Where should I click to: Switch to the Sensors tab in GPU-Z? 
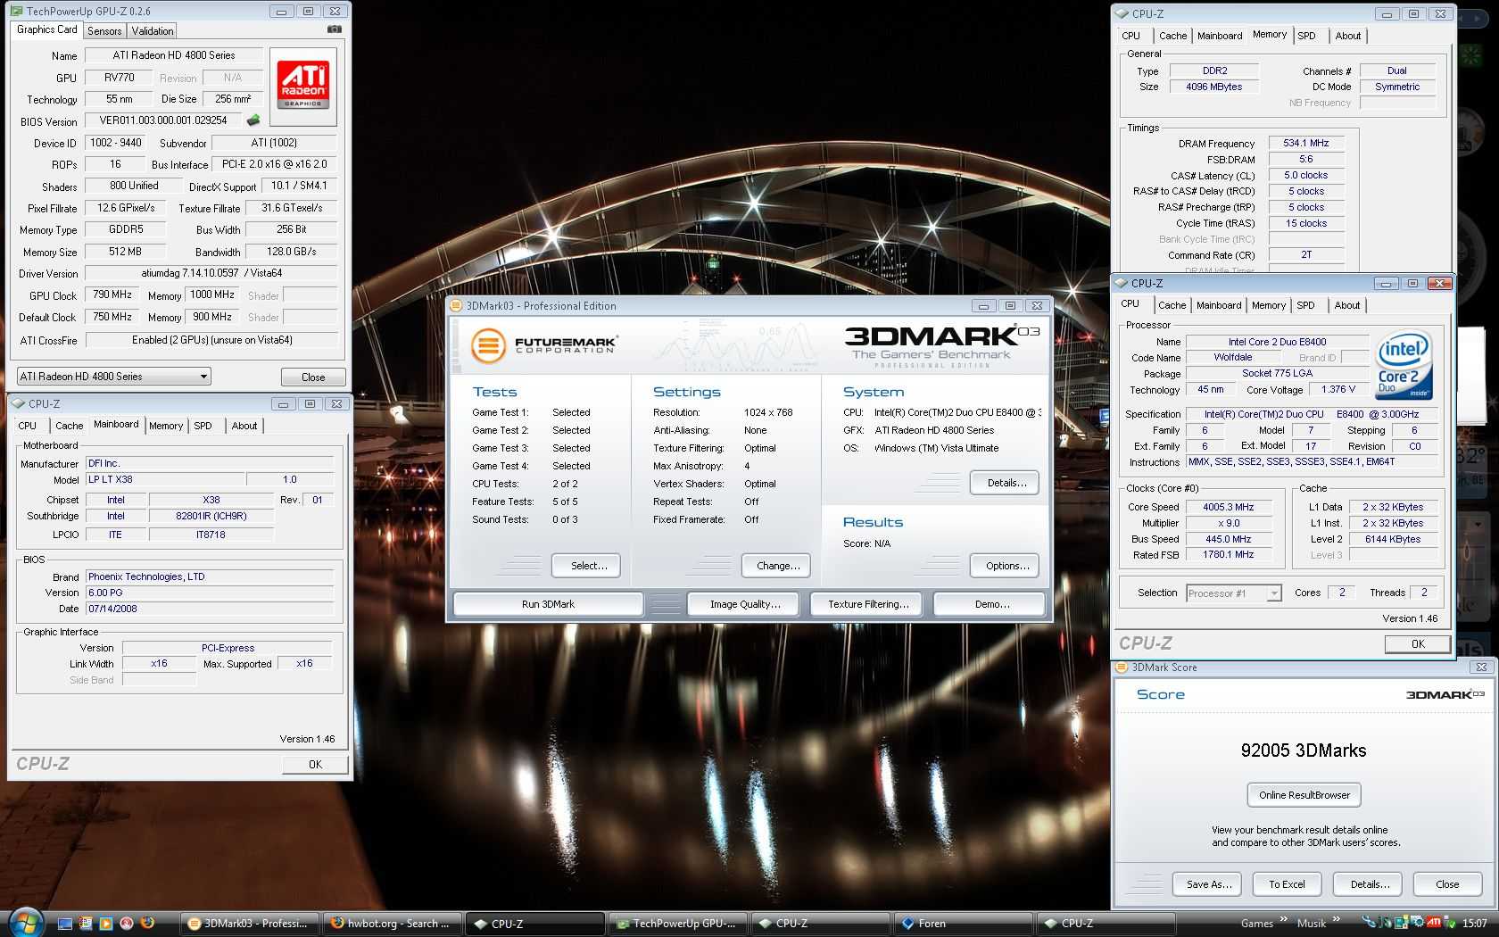tap(104, 31)
